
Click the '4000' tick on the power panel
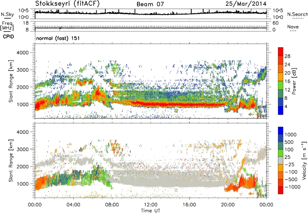[x=23, y=53]
